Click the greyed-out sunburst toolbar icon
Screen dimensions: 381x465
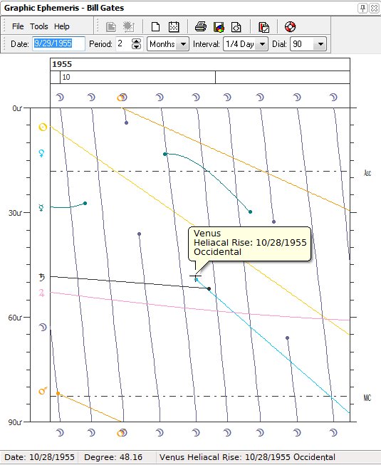(128, 26)
